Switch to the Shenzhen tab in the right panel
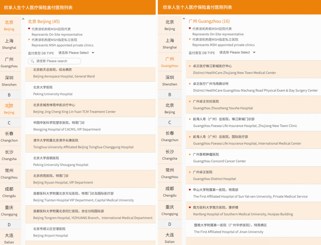Screen dimensions: 321x245 170,80
